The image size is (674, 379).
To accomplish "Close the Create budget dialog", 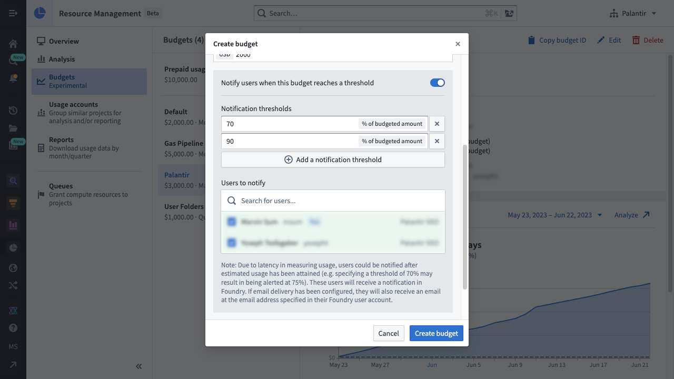I will (x=458, y=44).
